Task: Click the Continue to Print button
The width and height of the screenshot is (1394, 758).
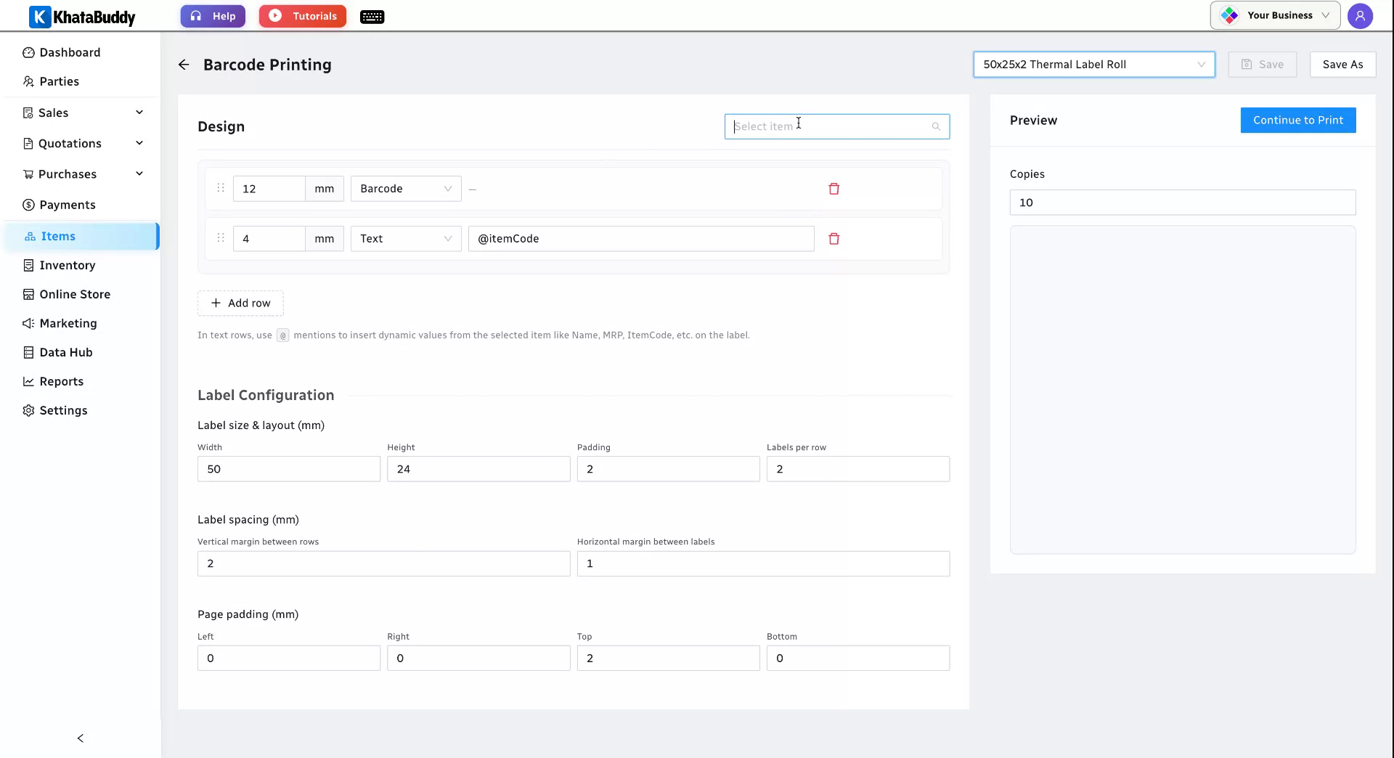Action: (x=1298, y=121)
